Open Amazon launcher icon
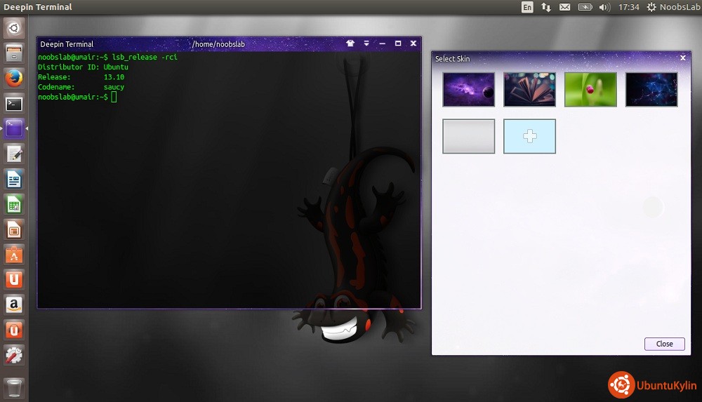The image size is (702, 402). point(14,304)
